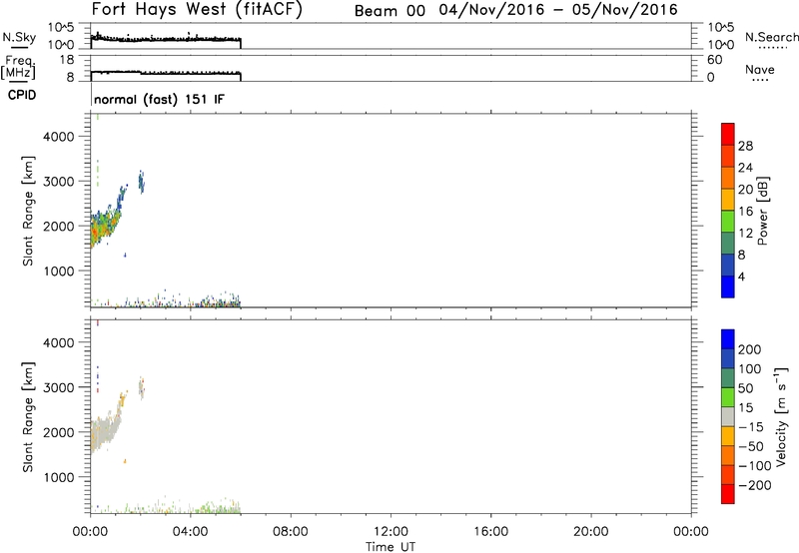The image size is (799, 553).
Task: Select the light green 15–50 Velocity color segment
Action: pyautogui.click(x=728, y=397)
